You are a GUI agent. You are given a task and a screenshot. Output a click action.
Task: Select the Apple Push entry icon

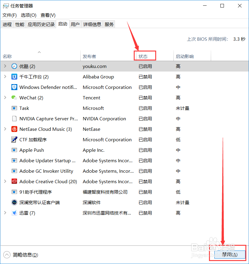[14, 150]
